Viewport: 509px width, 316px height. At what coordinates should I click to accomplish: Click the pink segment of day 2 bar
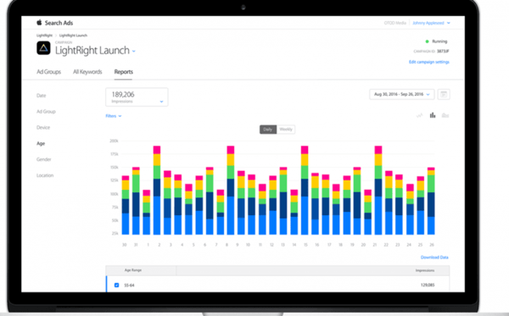[157, 150]
